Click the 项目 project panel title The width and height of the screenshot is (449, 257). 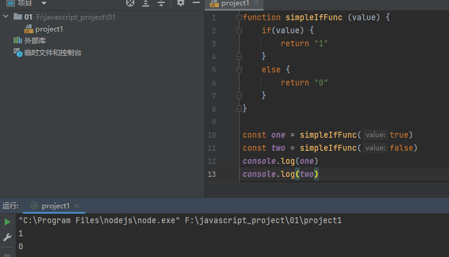tap(24, 3)
